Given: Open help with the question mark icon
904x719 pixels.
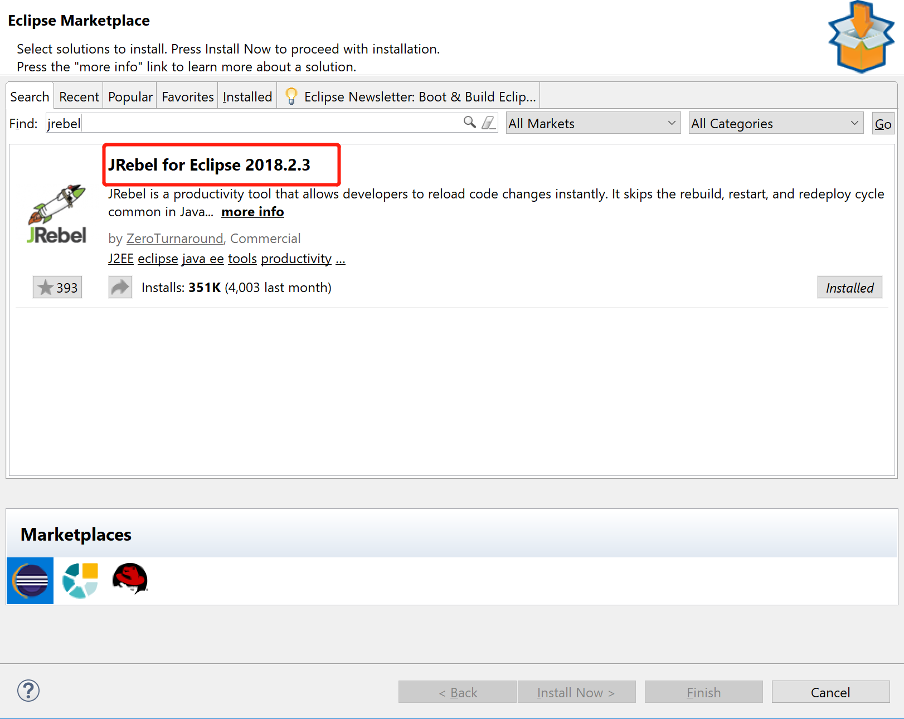Looking at the screenshot, I should [28, 691].
